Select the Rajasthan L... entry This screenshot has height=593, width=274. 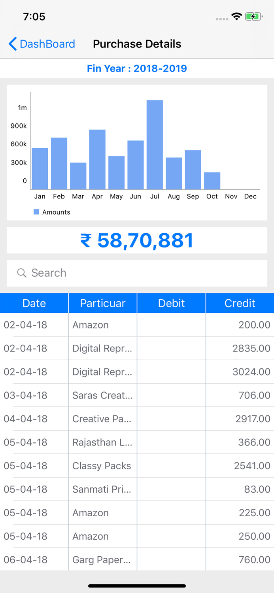[102, 442]
